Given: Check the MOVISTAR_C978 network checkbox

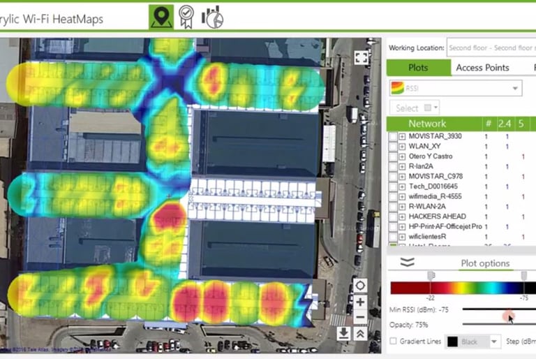Looking at the screenshot, I should pos(393,177).
